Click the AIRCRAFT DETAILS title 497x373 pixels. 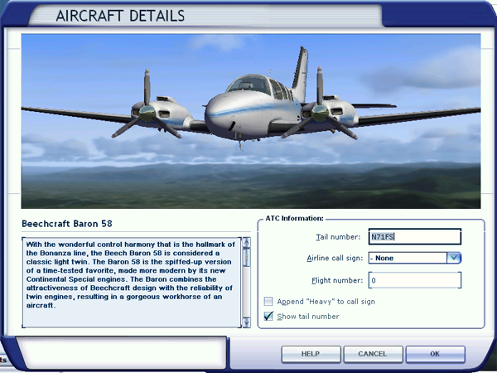(120, 16)
